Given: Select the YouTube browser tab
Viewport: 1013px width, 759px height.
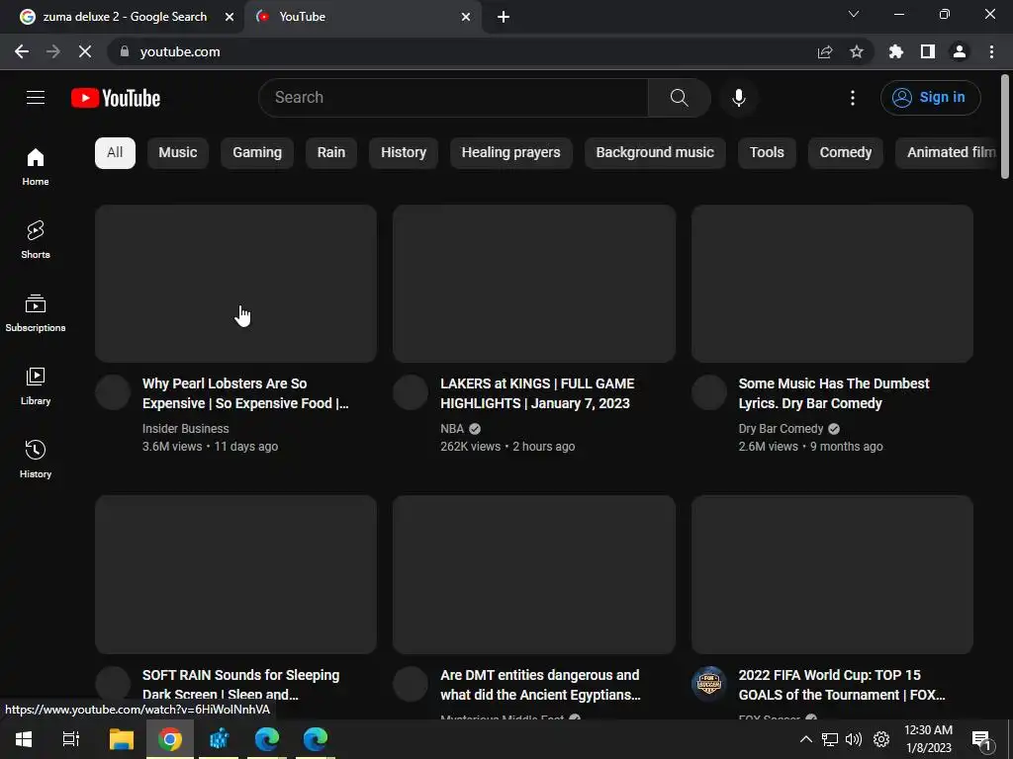Looking at the screenshot, I should click(x=362, y=17).
